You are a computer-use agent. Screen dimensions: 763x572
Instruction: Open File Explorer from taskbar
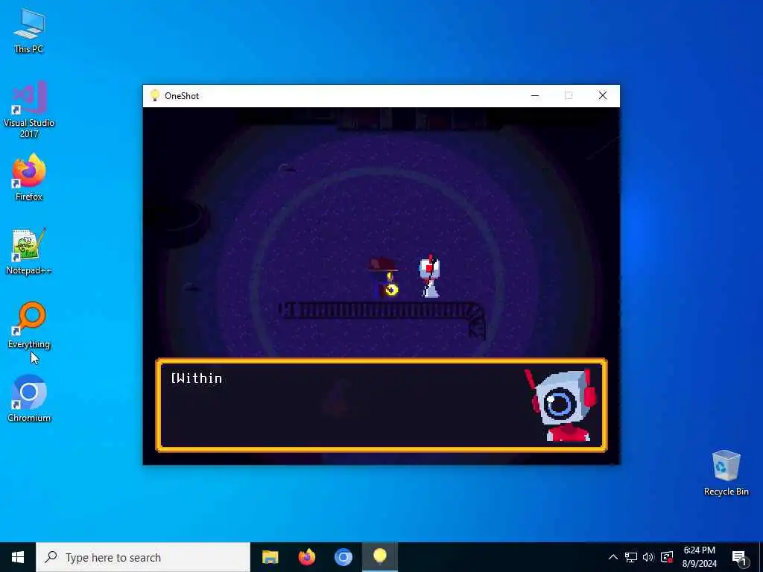tap(270, 557)
